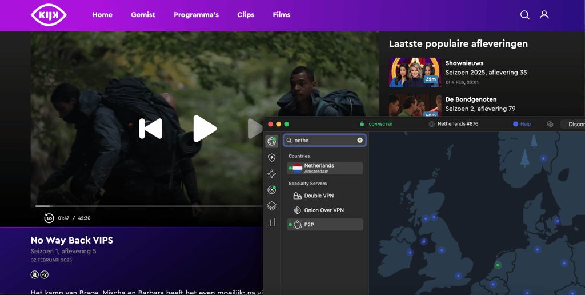Image resolution: width=585 pixels, height=295 pixels.
Task: Play the No Way Back VIPS video
Action: (205, 129)
